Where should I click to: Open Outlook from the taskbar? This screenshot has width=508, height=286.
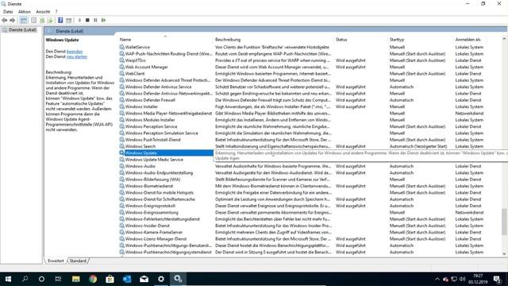(x=127, y=279)
